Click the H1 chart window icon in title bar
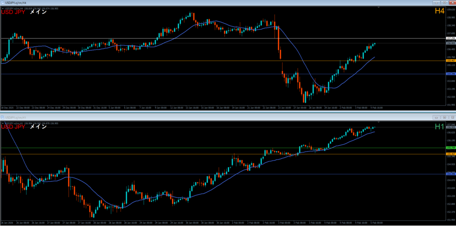456x226 pixels. point(3,117)
